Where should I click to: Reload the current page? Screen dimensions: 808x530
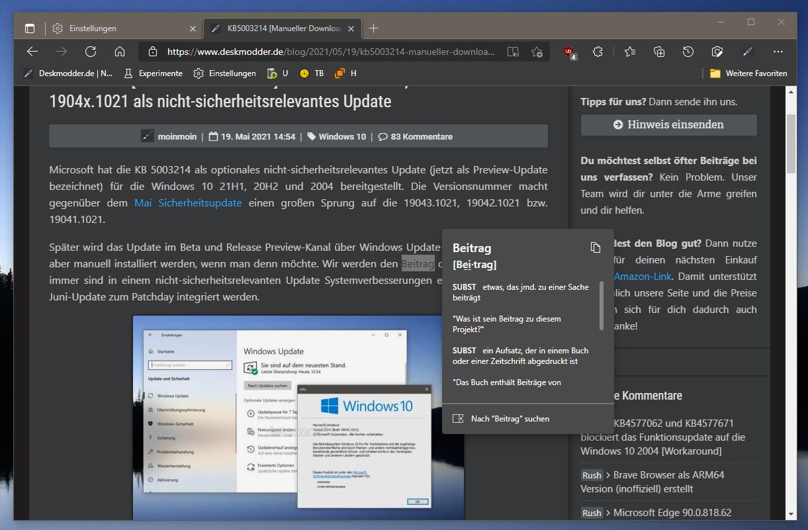(x=91, y=52)
